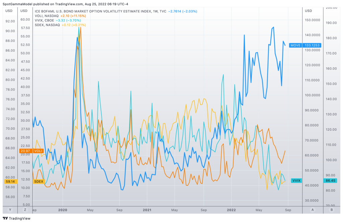Click the VVIX, CBOE legend entry
The height and width of the screenshot is (223, 343).
click(x=44, y=20)
